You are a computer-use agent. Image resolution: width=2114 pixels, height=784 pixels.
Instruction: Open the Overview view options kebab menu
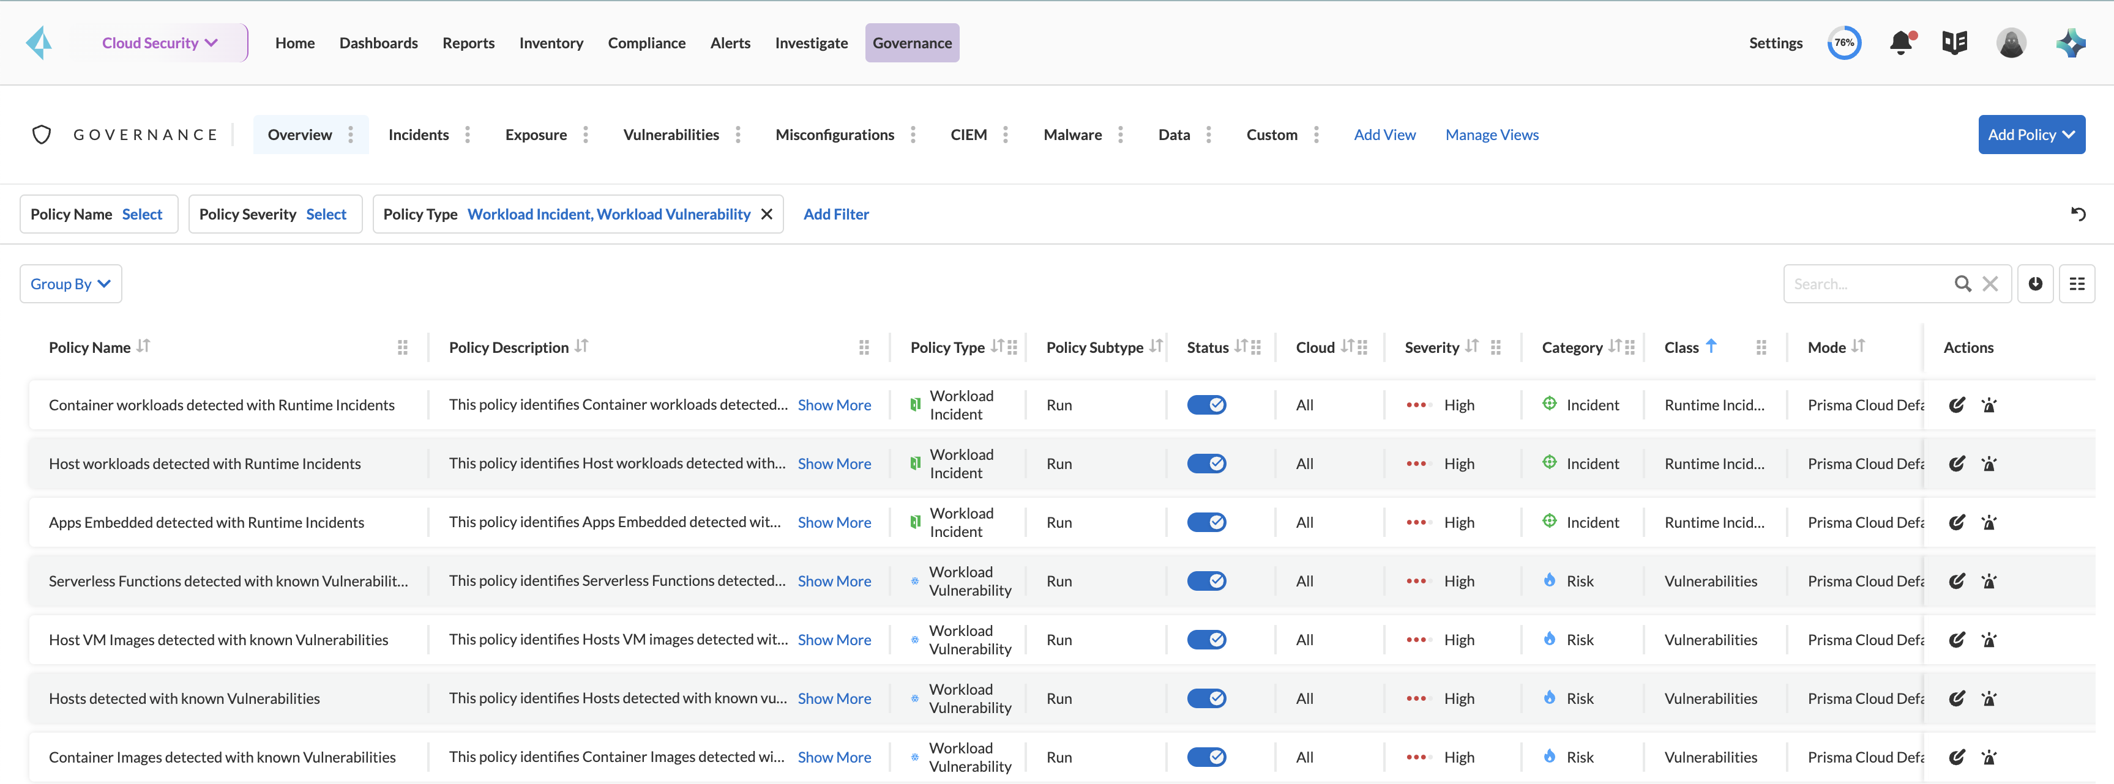[x=351, y=135]
